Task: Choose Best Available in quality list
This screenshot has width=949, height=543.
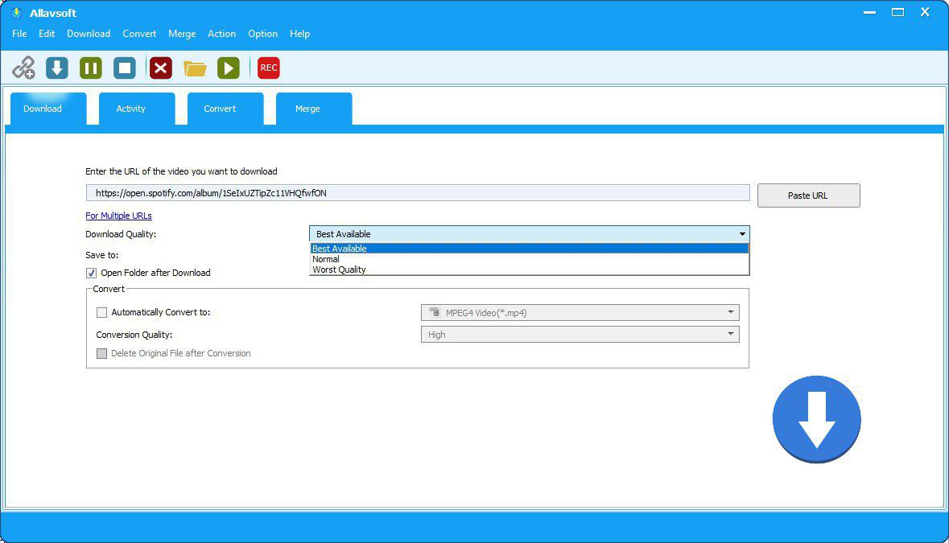Action: click(530, 249)
